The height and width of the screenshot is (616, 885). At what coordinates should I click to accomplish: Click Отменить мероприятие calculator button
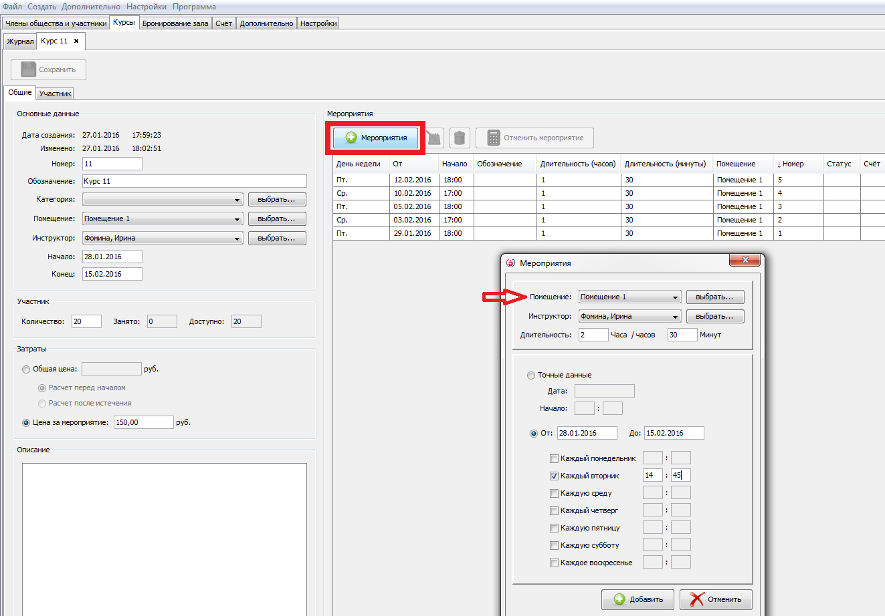[534, 138]
